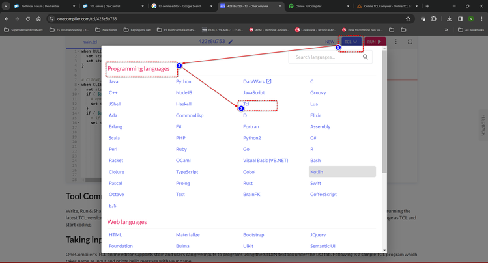Open the browser extensions puzzle icon

(x=434, y=19)
